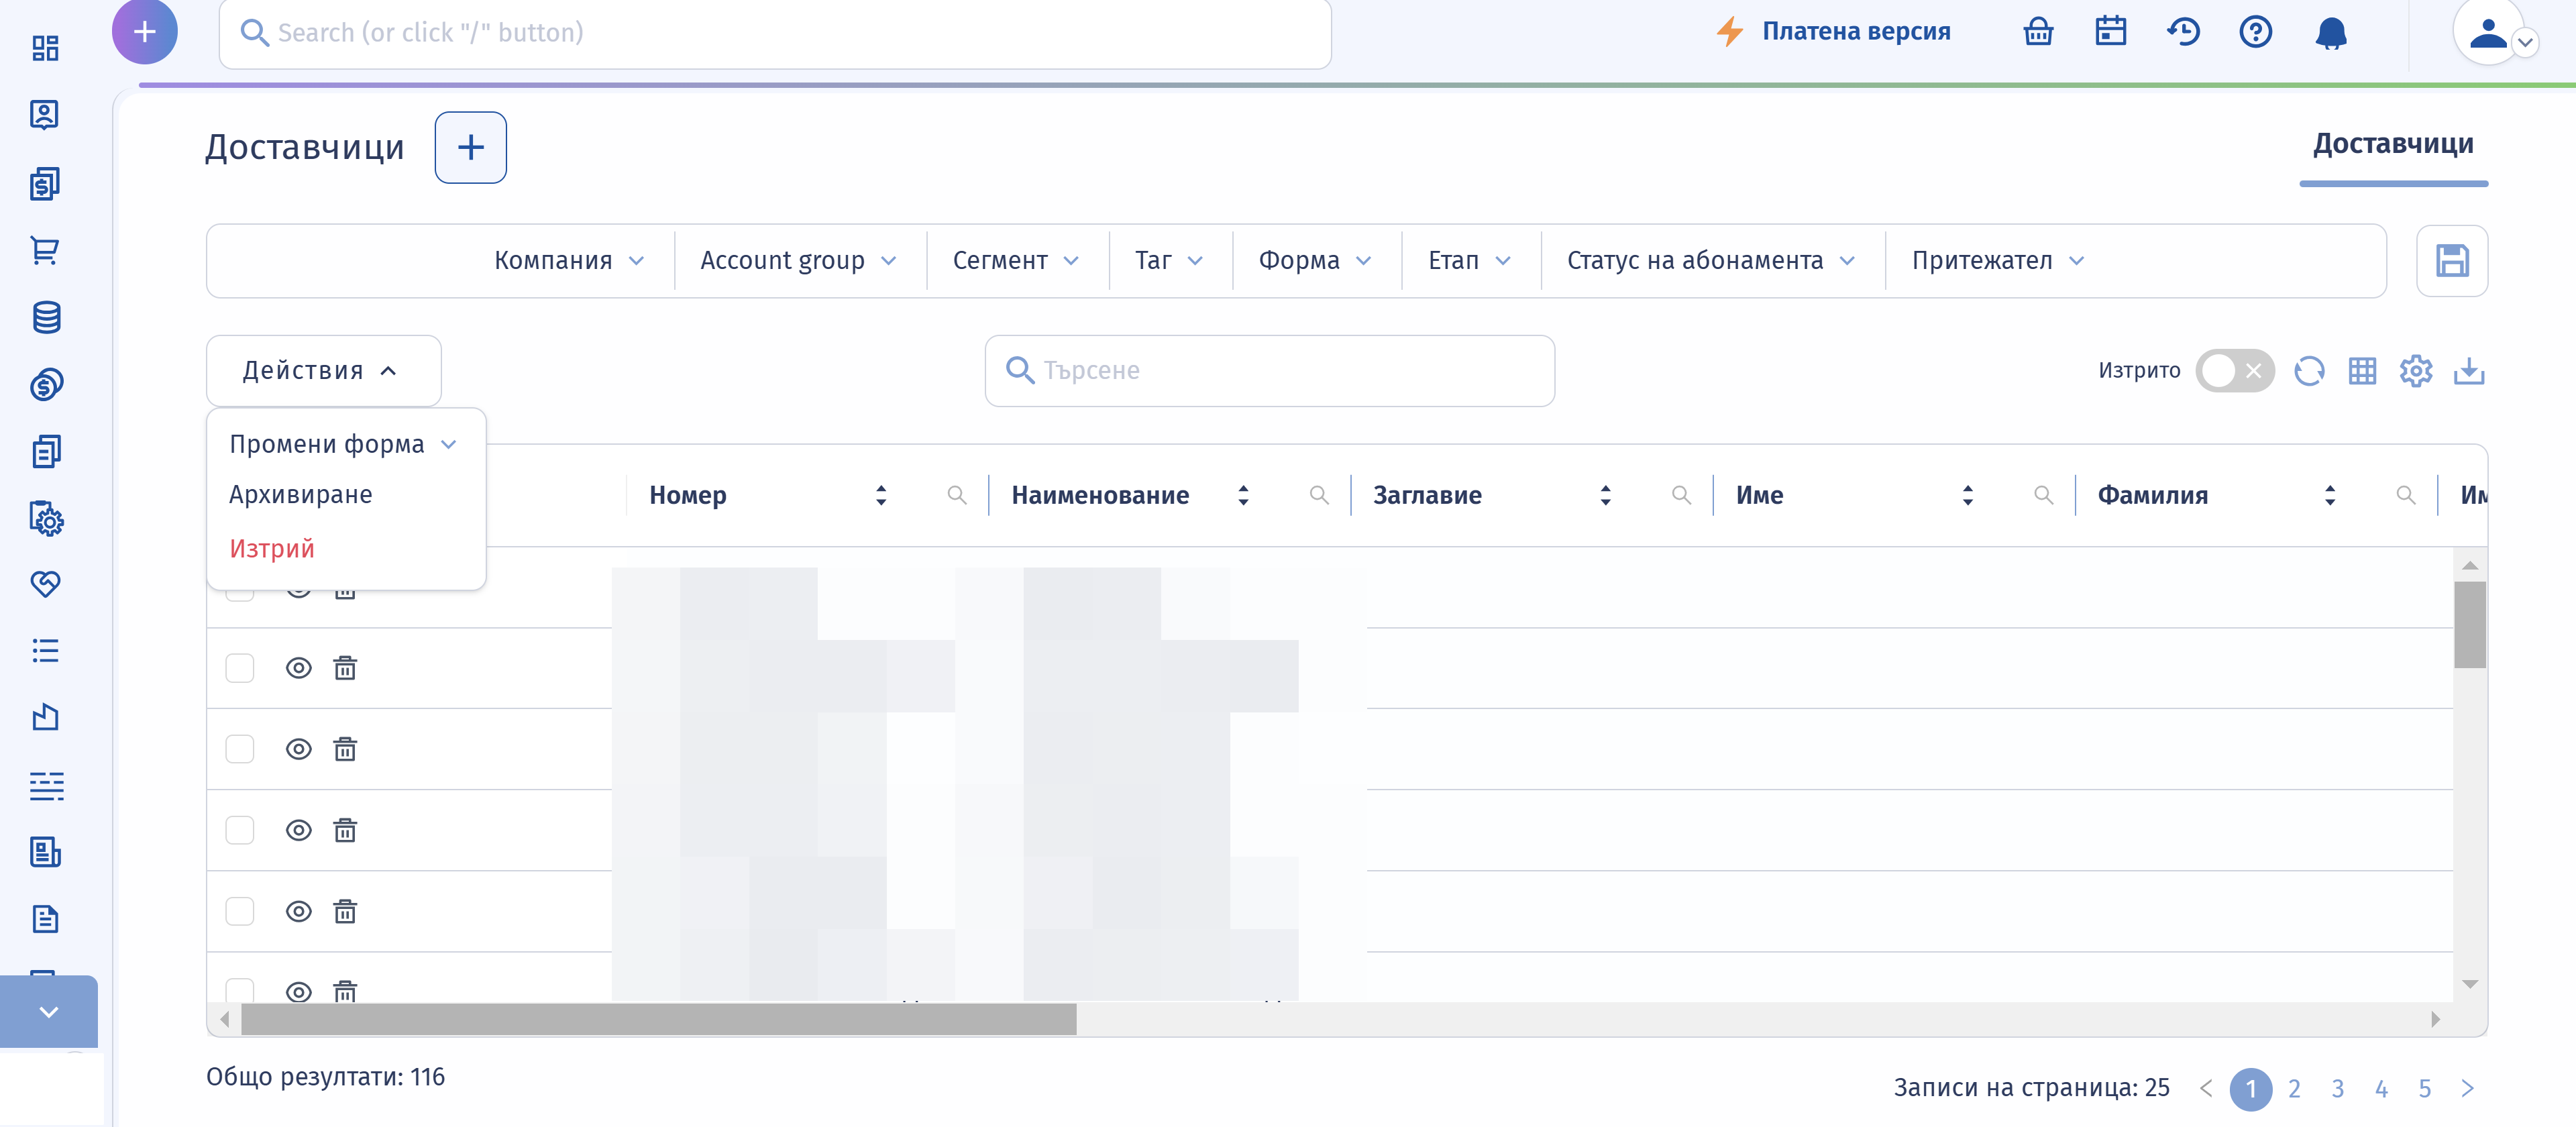Viewport: 2576px width, 1127px height.
Task: Open the document settings gear icon in sidebar
Action: point(46,518)
